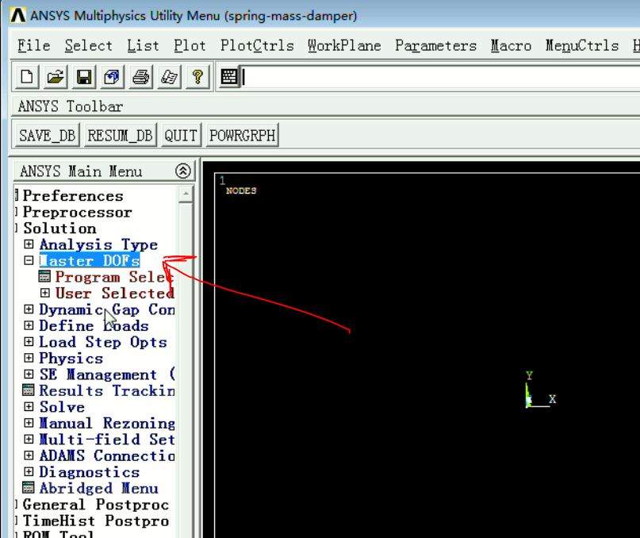Expand the Diagnostics node
This screenshot has width=640, height=538.
(x=29, y=471)
